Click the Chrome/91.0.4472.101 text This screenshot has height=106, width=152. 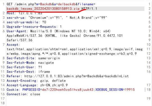pos(103,36)
